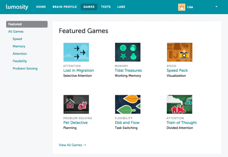
Task: Select the Featured sidebar item
Action: [x=27, y=24]
